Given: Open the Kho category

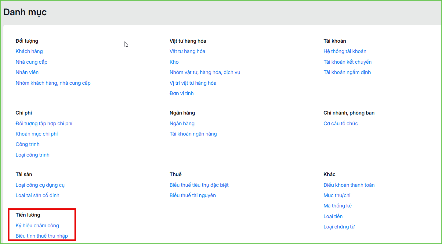Looking at the screenshot, I should pyautogui.click(x=174, y=62).
